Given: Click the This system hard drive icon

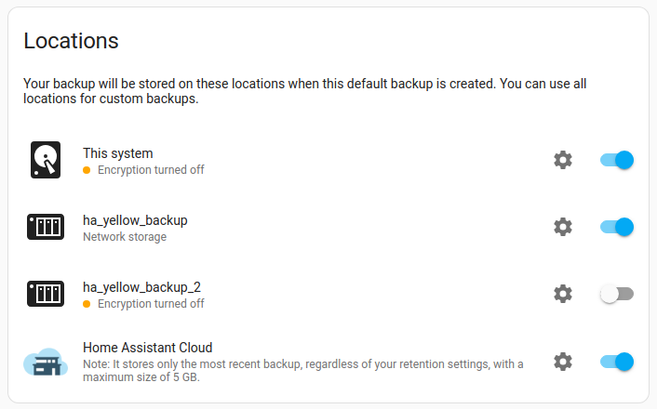Looking at the screenshot, I should pyautogui.click(x=45, y=160).
